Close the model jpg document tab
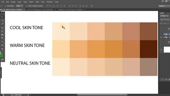 [x=56, y=10]
